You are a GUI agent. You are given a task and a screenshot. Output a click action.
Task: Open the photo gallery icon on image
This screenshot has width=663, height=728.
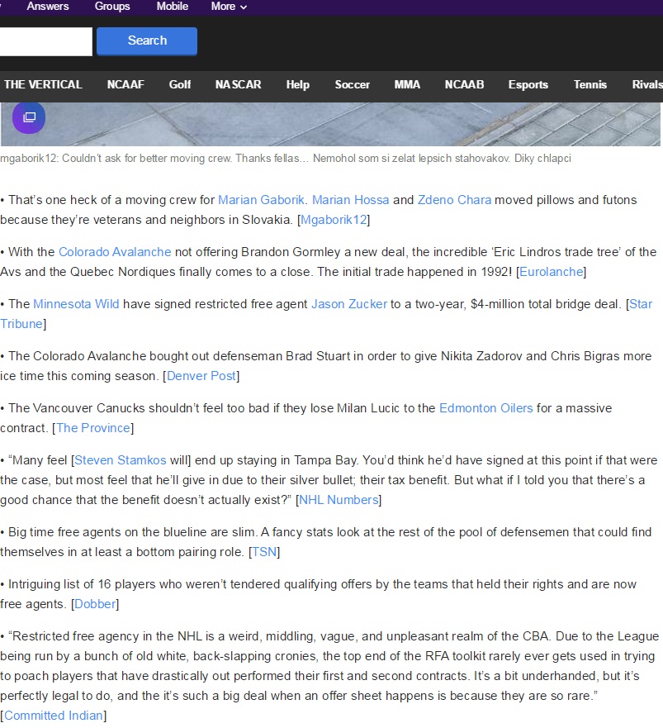click(x=29, y=117)
